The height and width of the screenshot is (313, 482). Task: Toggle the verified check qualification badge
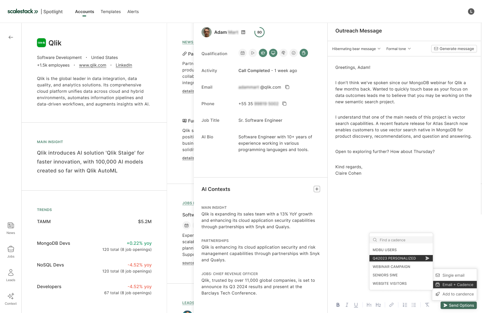pos(294,53)
